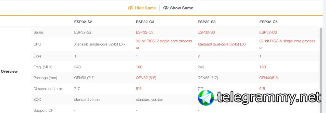326x113 pixels.
Task: Click the Overview section label
Action: (9, 71)
